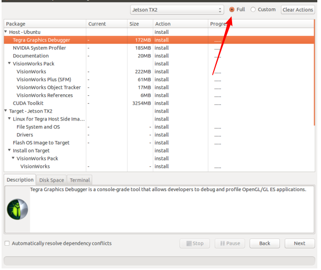Viewport: 321px width, 270px height.
Task: Select the Full installation radio button
Action: [232, 9]
